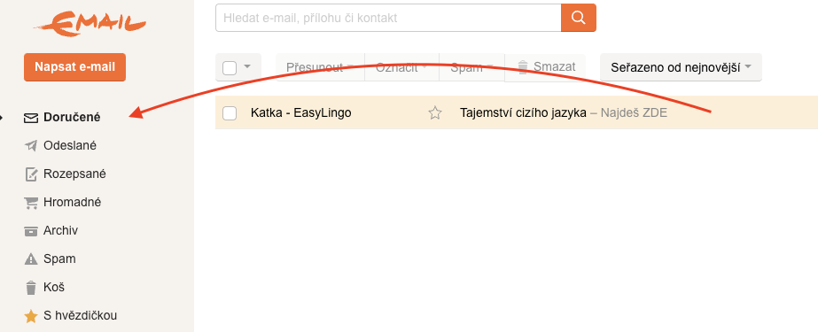Click the Odeslané paper plane icon

[x=31, y=146]
